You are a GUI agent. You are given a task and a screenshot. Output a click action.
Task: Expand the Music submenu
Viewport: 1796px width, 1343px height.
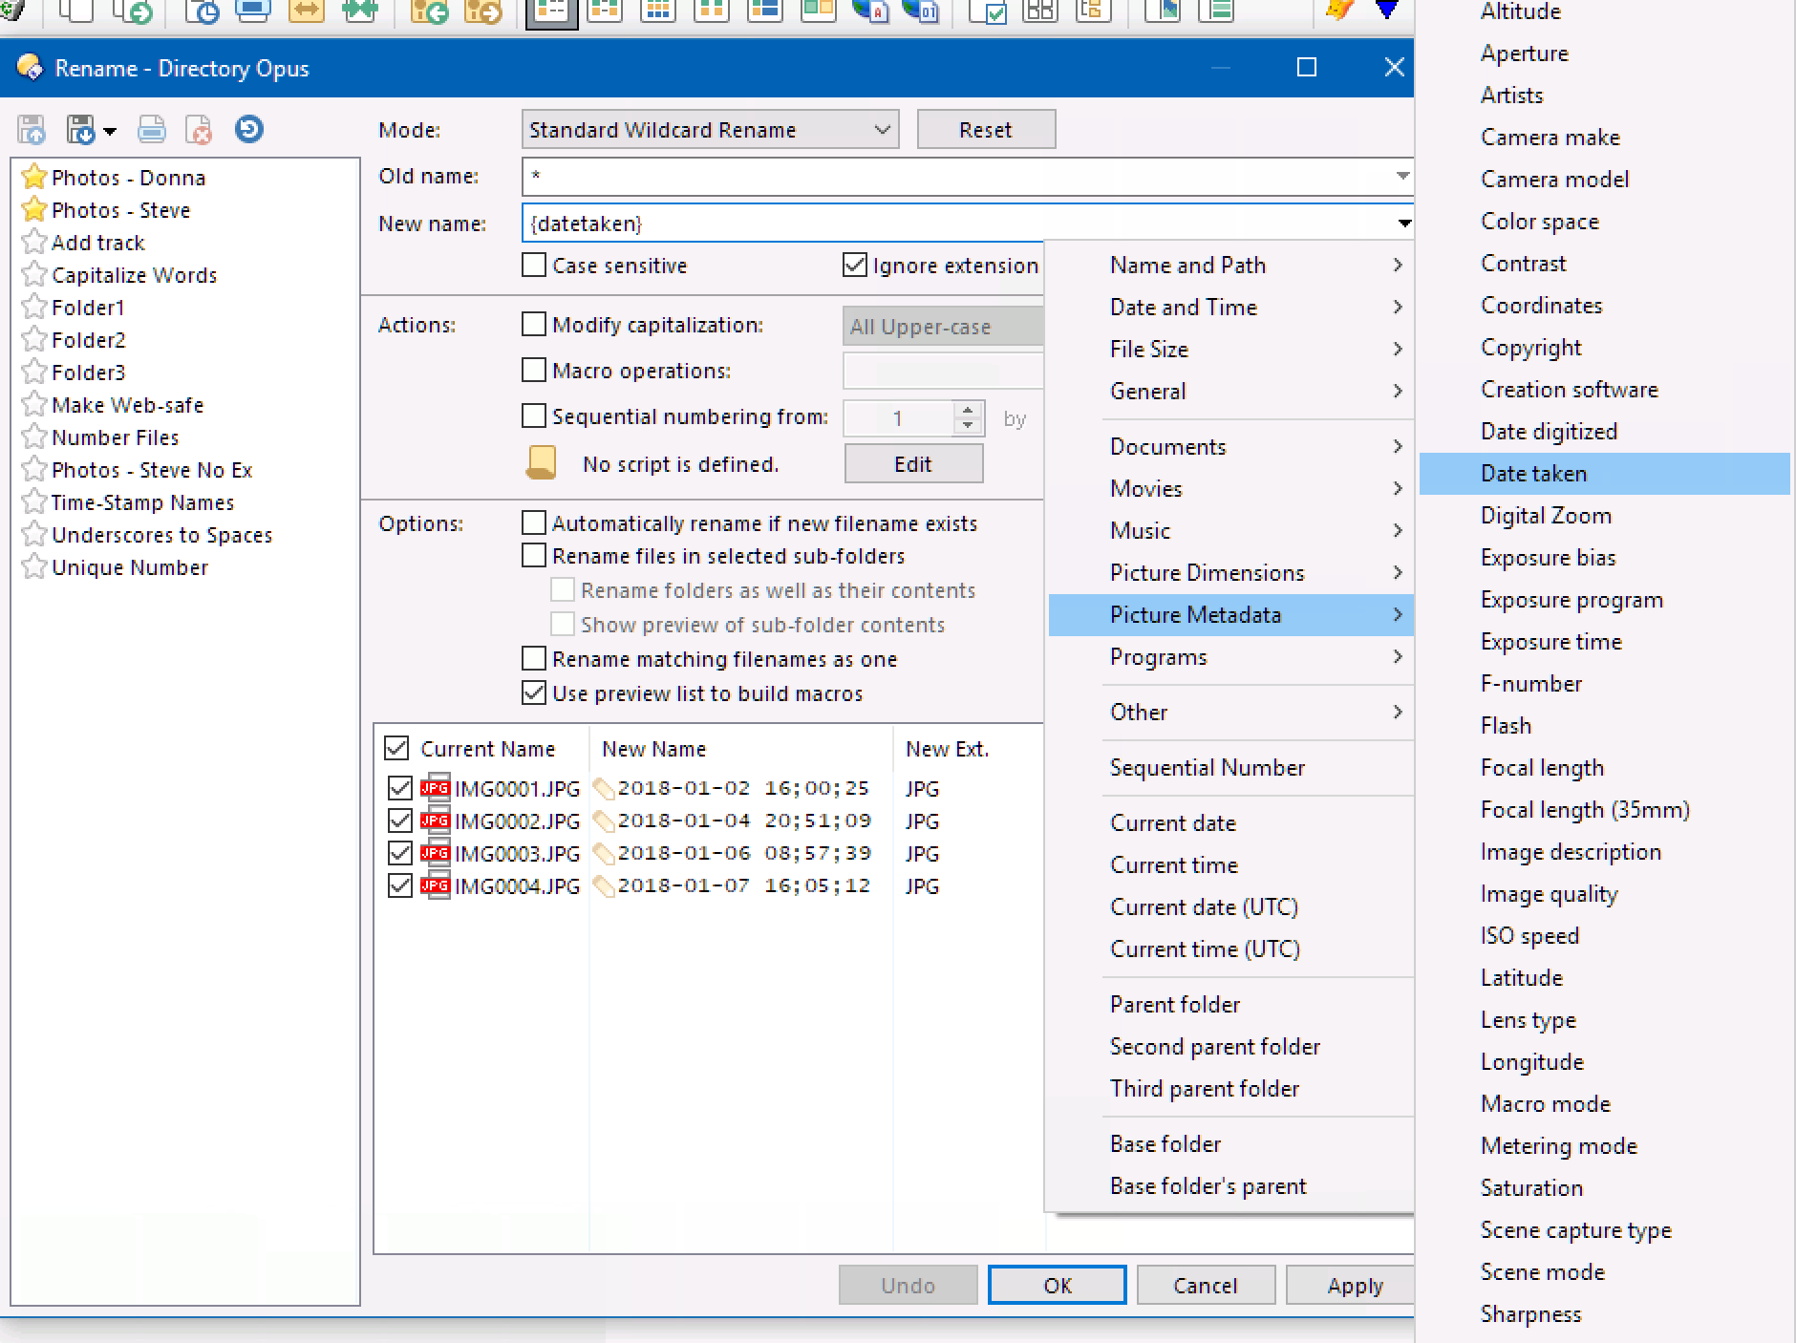[1231, 530]
